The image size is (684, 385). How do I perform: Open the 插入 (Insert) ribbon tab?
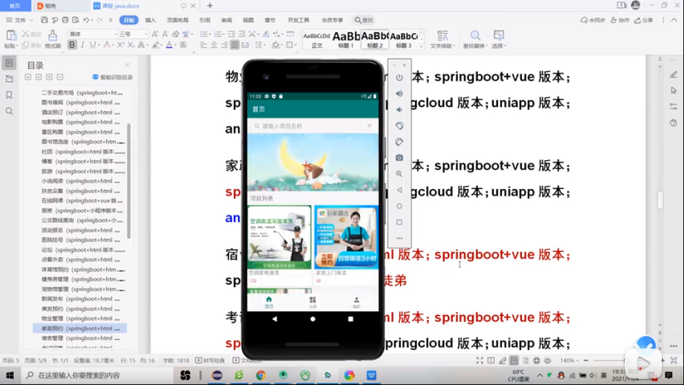pos(150,20)
